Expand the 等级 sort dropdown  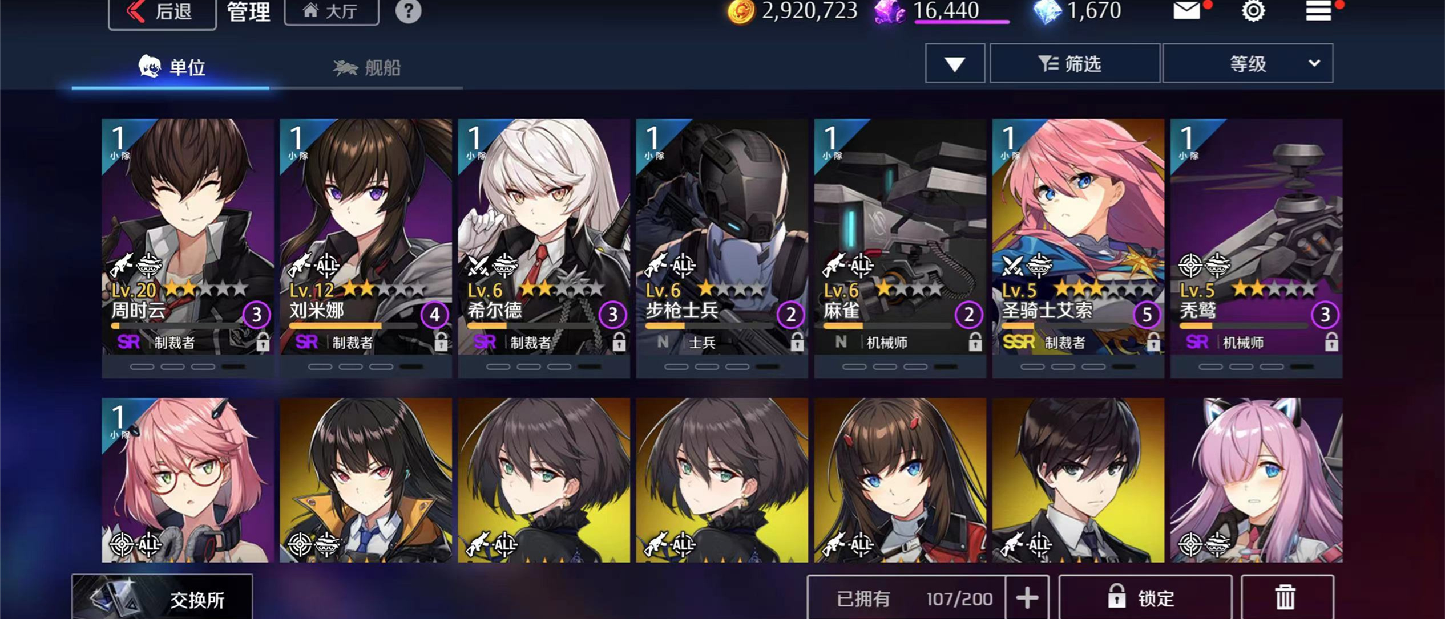1248,63
